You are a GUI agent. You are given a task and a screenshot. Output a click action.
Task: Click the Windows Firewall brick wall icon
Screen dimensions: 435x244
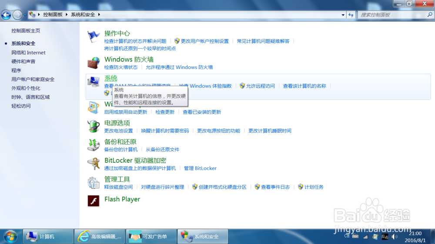pos(94,63)
